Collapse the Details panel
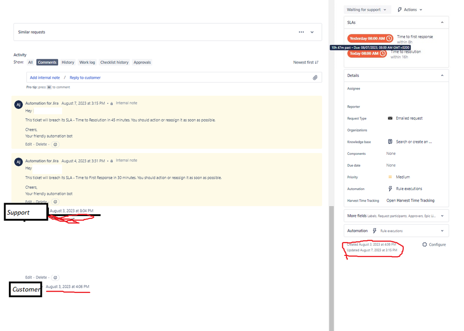 442,76
